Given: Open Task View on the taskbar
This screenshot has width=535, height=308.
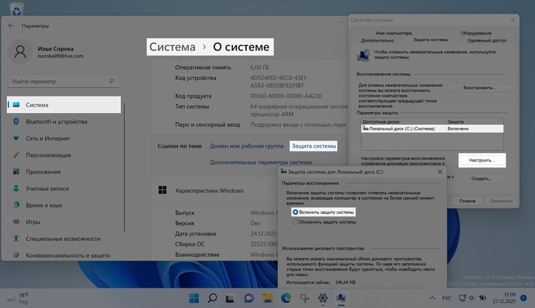Looking at the screenshot, I should 230,298.
